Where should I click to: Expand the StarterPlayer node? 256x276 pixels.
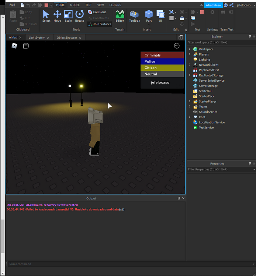[190, 101]
